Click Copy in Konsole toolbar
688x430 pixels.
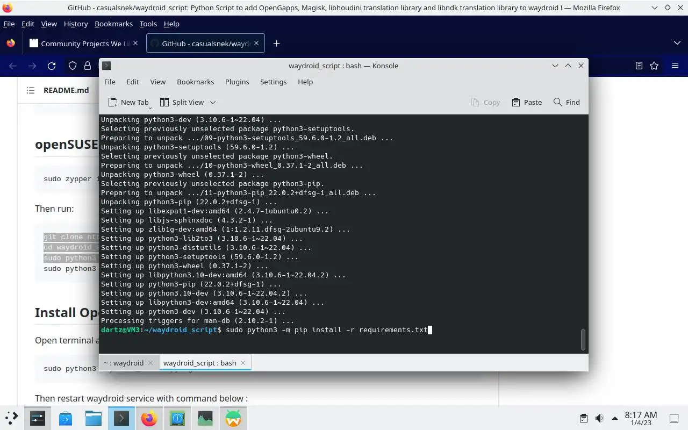point(485,102)
